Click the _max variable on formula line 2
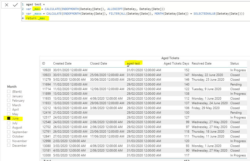 [x=36, y=9]
